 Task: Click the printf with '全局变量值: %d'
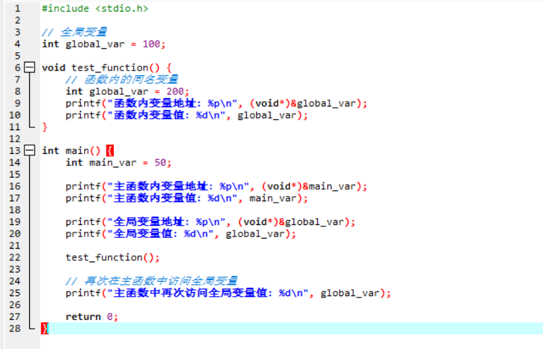pyautogui.click(x=181, y=234)
